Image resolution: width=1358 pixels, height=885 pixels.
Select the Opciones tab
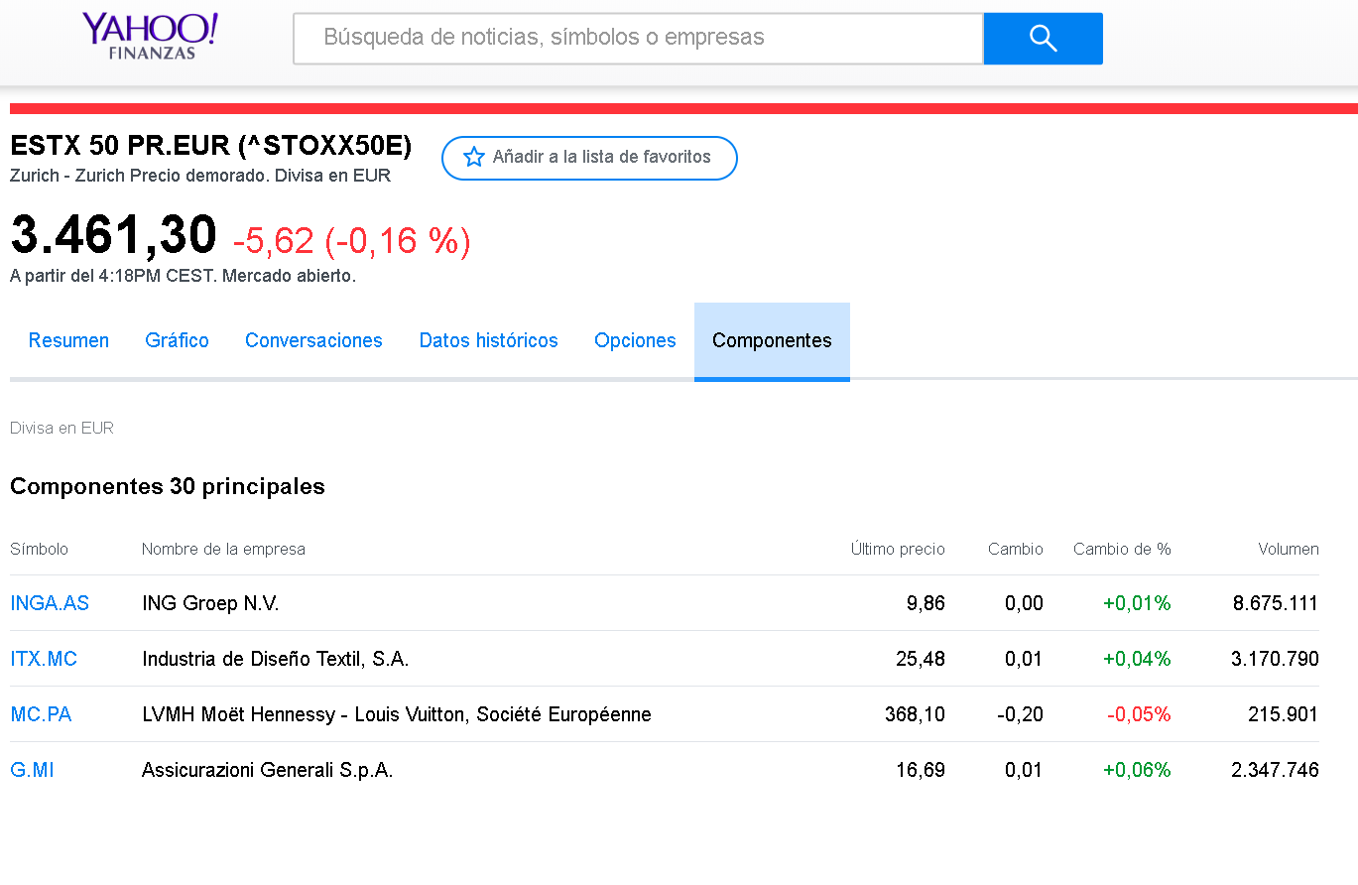635,340
